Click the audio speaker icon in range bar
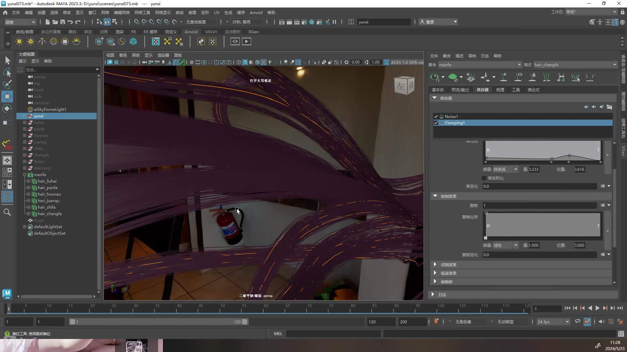 coord(602,322)
